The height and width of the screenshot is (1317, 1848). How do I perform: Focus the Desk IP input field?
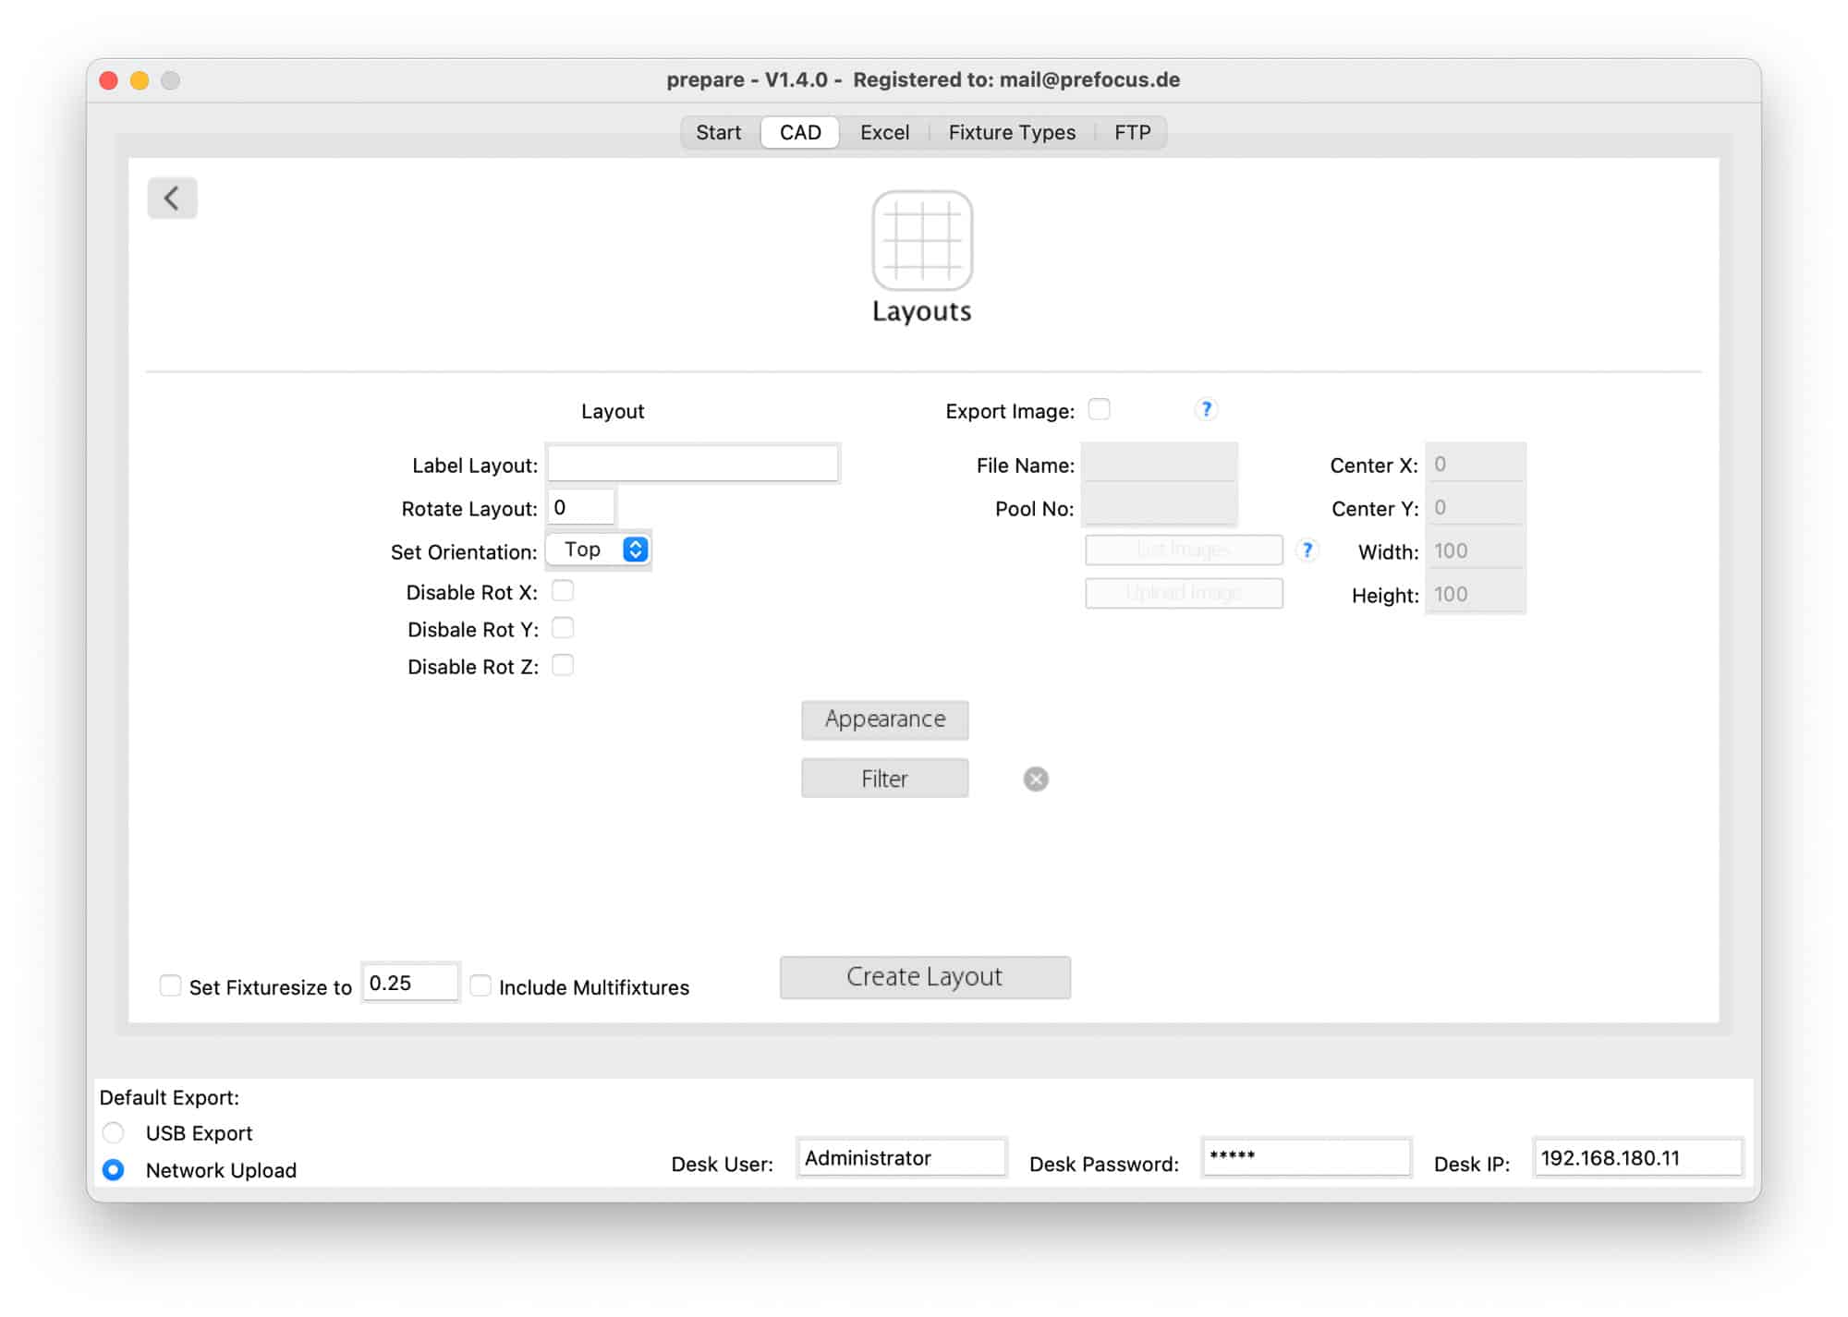coord(1636,1158)
